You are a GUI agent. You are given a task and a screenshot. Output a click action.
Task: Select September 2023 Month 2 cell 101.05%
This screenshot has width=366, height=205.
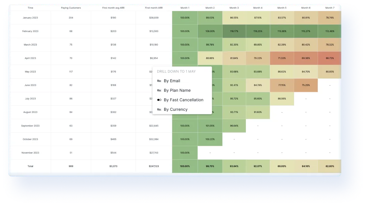pos(210,126)
